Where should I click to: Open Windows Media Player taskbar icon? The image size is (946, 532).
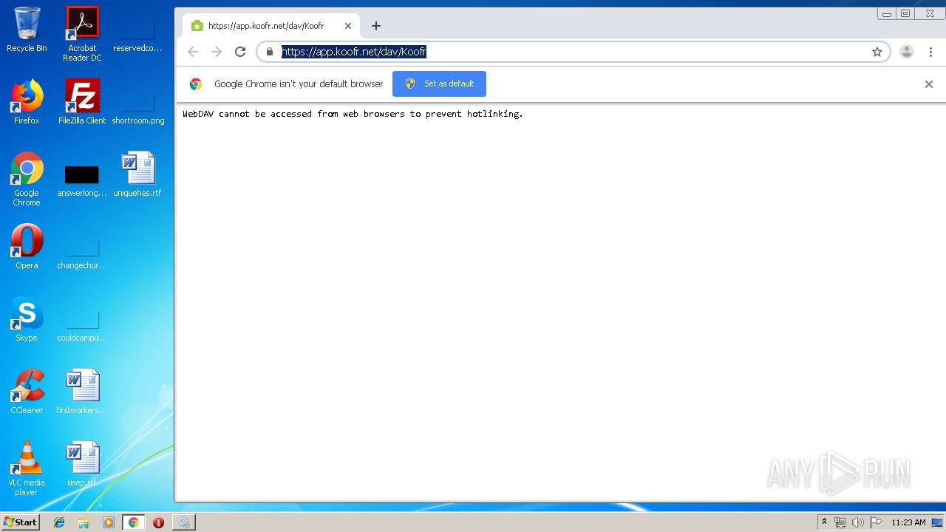point(109,522)
